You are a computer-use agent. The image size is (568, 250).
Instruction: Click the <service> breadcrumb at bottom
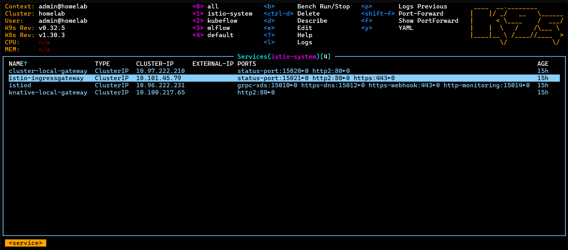tap(26, 243)
